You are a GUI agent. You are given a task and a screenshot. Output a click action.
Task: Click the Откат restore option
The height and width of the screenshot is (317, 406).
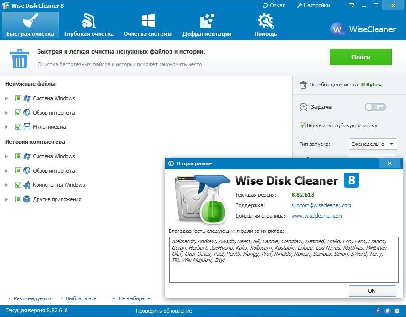click(x=274, y=5)
